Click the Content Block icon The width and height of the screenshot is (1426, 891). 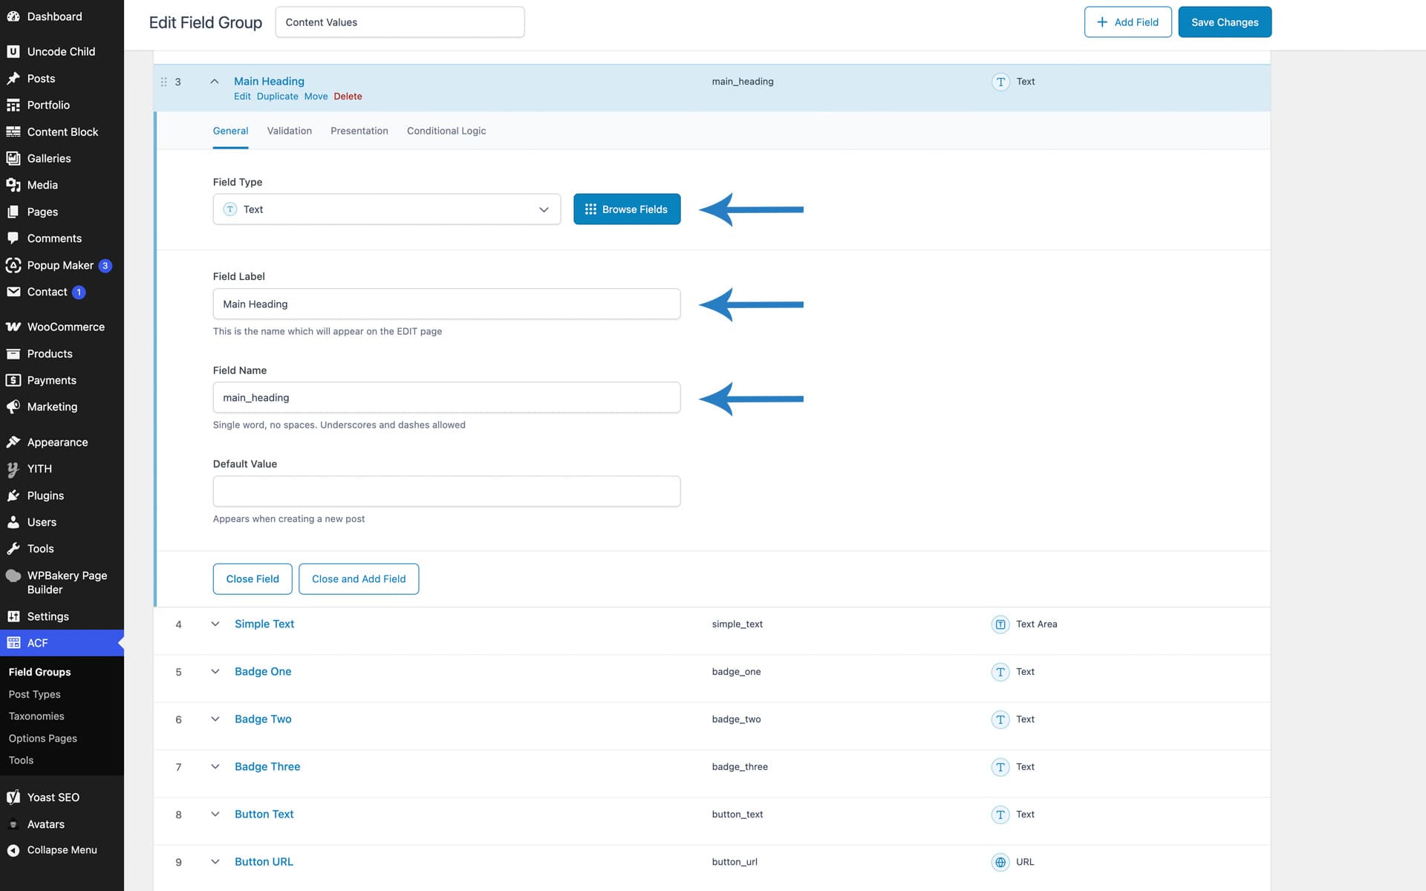pyautogui.click(x=13, y=131)
